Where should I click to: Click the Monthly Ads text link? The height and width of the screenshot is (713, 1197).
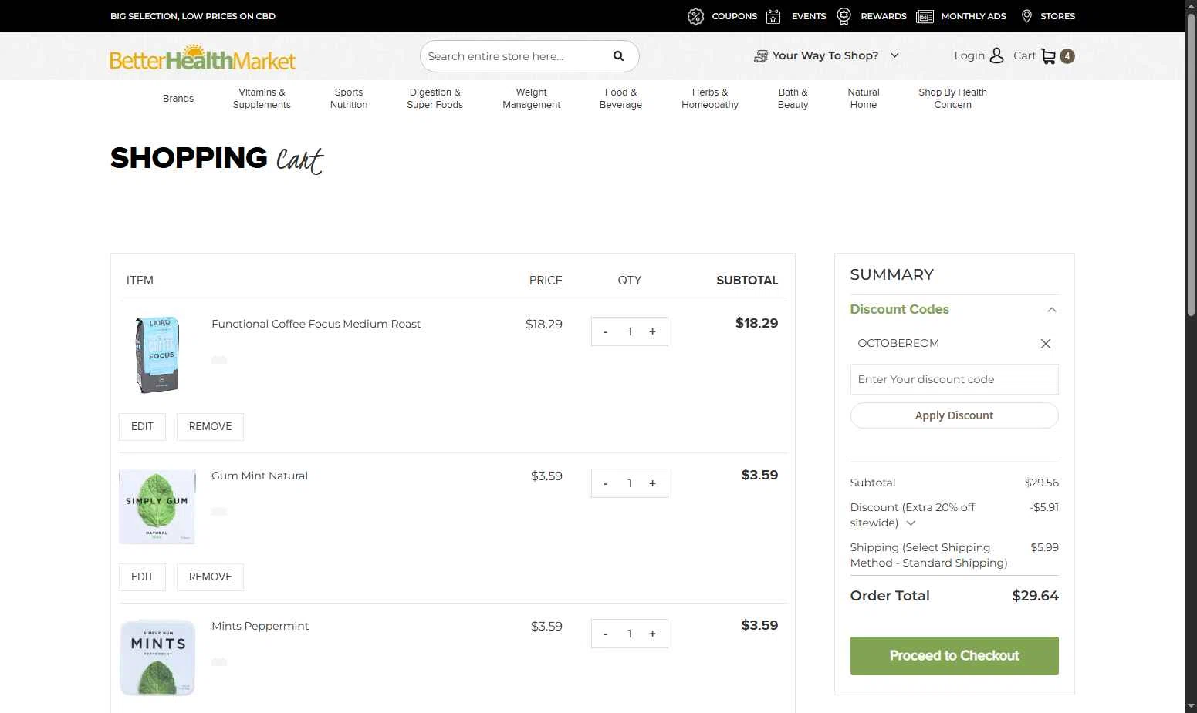tap(973, 16)
